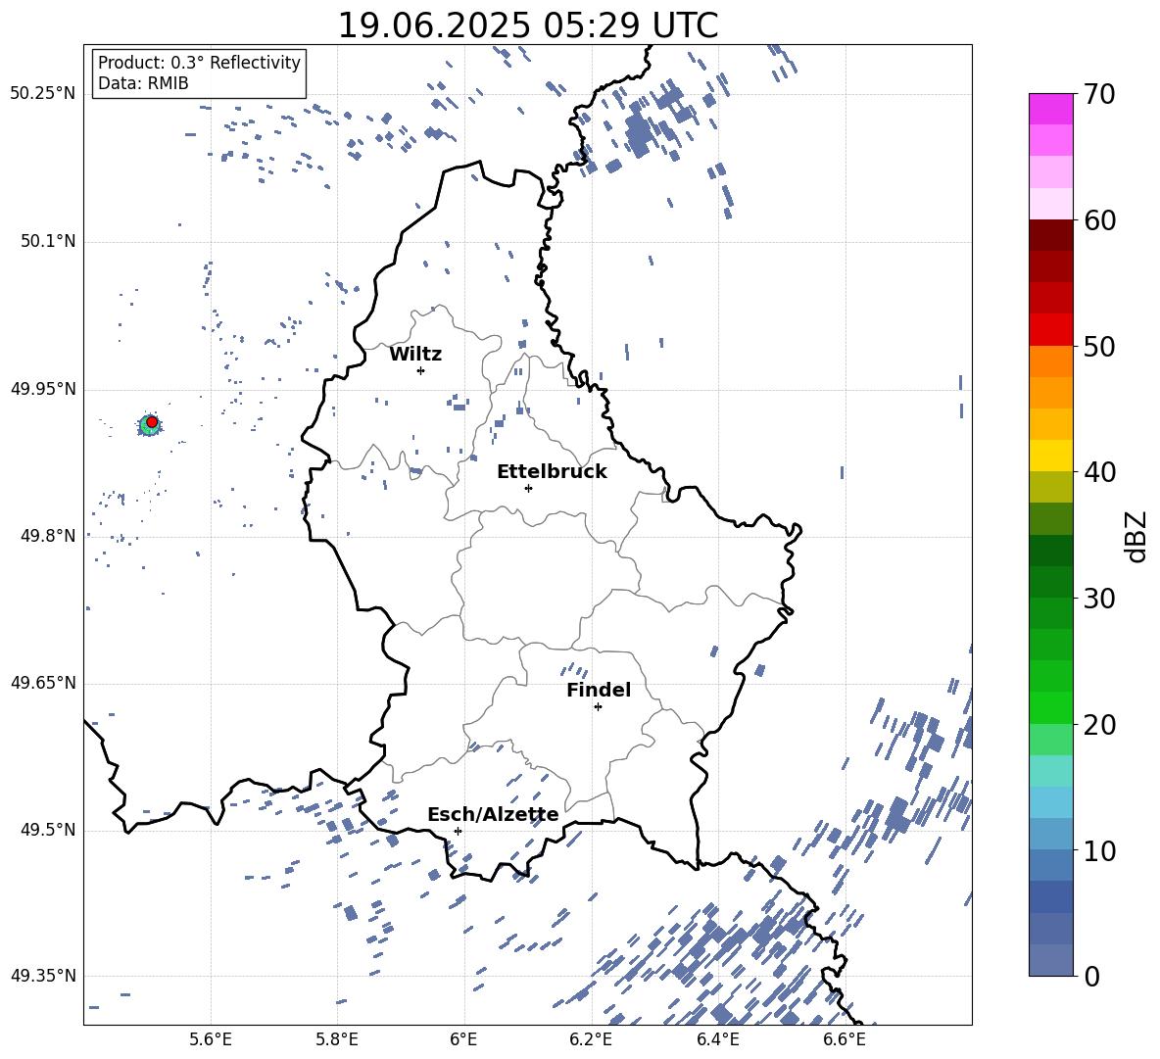Image resolution: width=1160 pixels, height=1059 pixels.
Task: Click the 49.8°N latitude label
Action: click(x=48, y=536)
